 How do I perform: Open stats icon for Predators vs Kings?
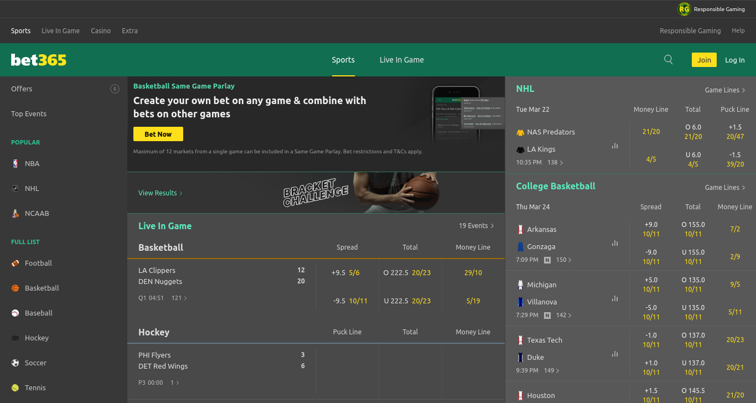615,146
